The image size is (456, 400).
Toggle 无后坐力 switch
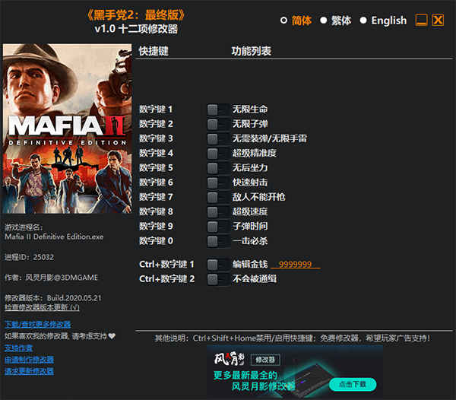[218, 168]
